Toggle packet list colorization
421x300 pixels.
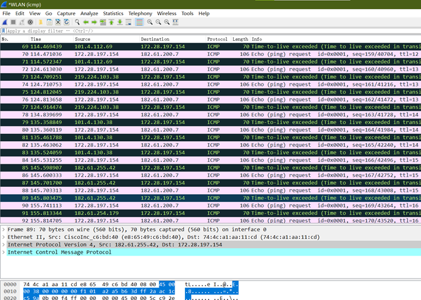[x=139, y=22]
